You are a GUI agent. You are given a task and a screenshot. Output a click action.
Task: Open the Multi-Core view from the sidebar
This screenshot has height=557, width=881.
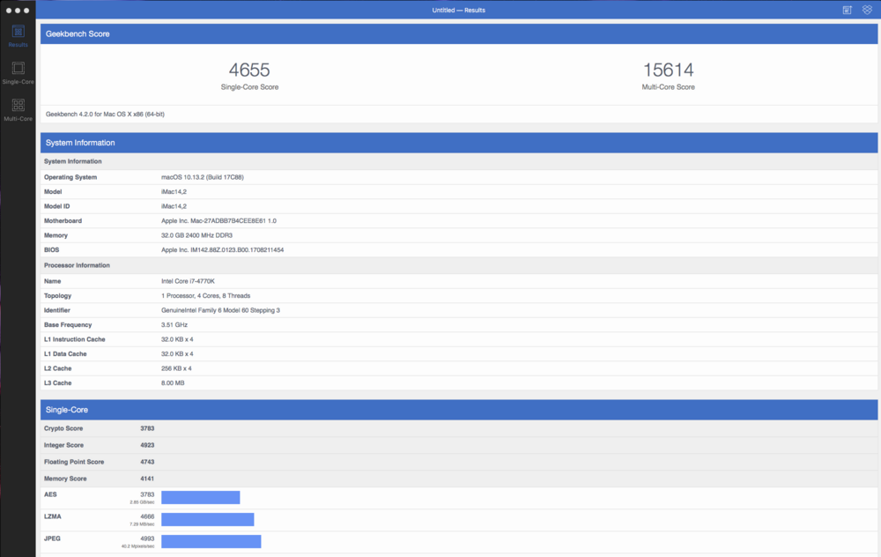click(x=18, y=108)
